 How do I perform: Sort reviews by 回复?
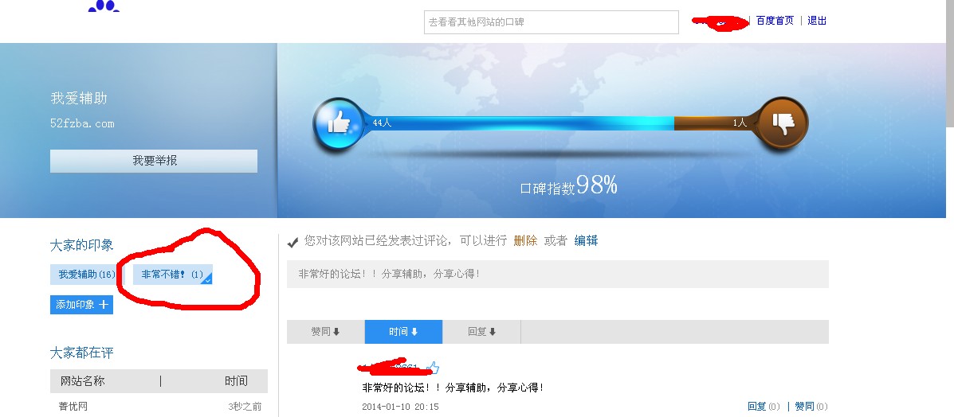[x=482, y=332]
